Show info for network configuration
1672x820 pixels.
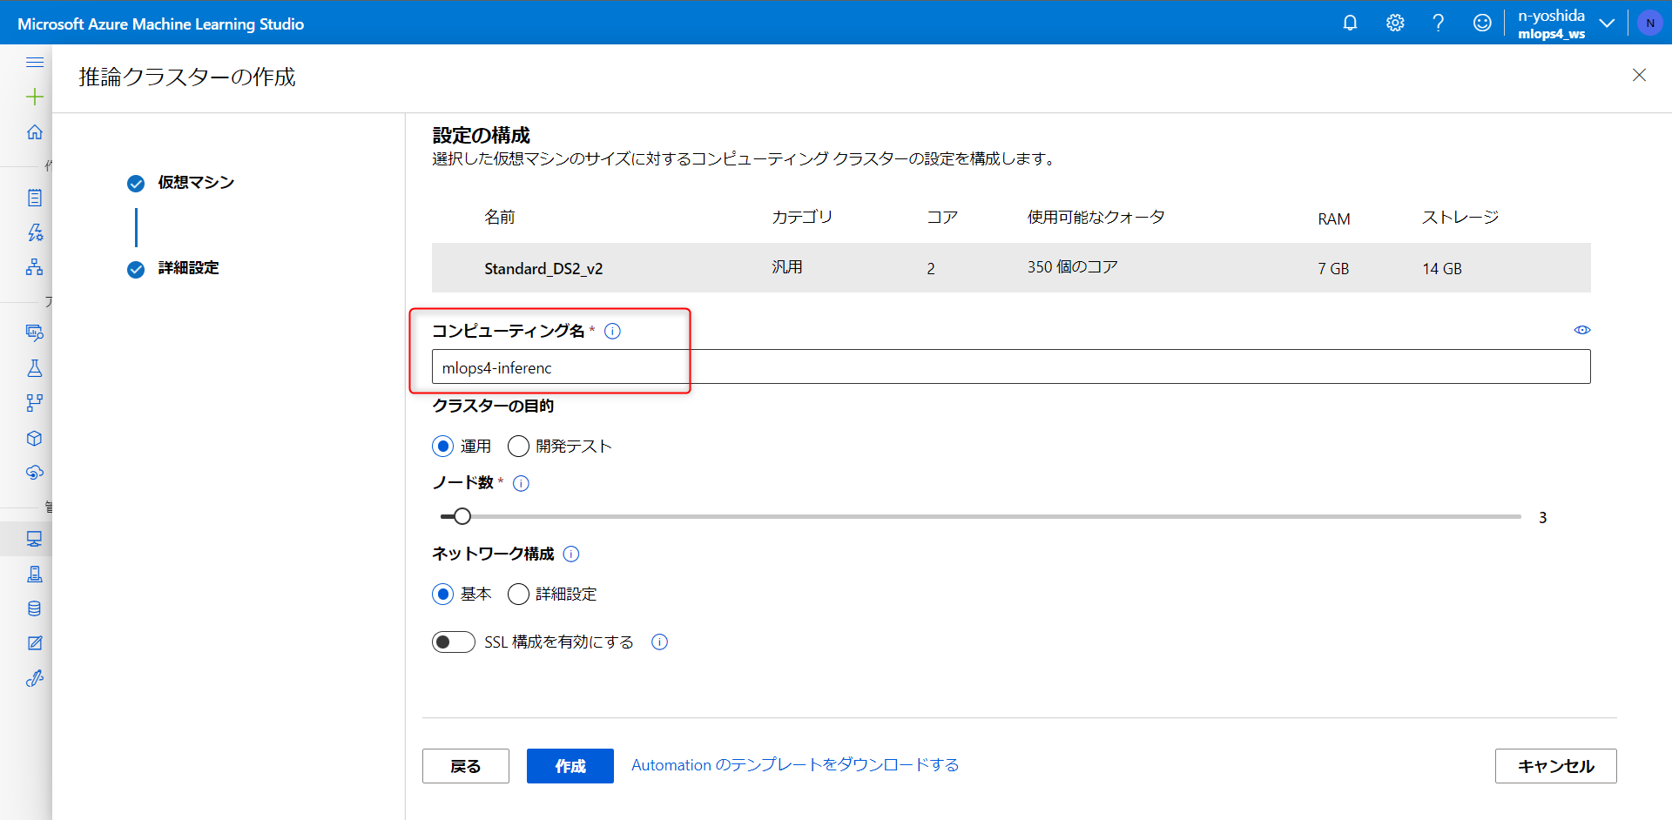[571, 554]
